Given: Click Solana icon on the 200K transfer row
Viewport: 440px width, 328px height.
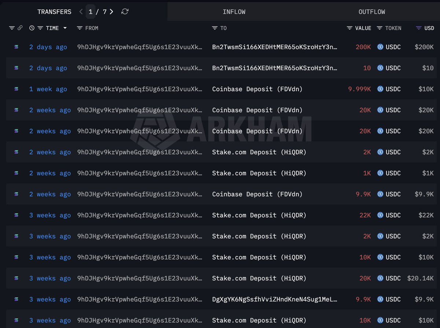Looking at the screenshot, I should [x=16, y=47].
